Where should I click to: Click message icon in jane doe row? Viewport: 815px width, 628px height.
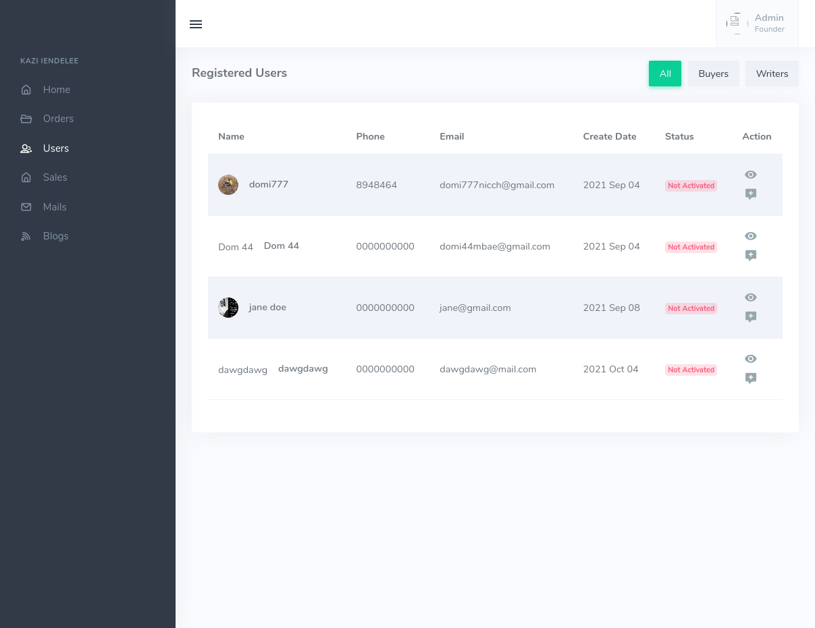tap(750, 317)
